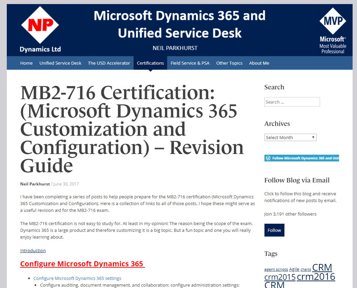Open the Unified Service Desk menu
The width and height of the screenshot is (357, 288).
[x=60, y=63]
